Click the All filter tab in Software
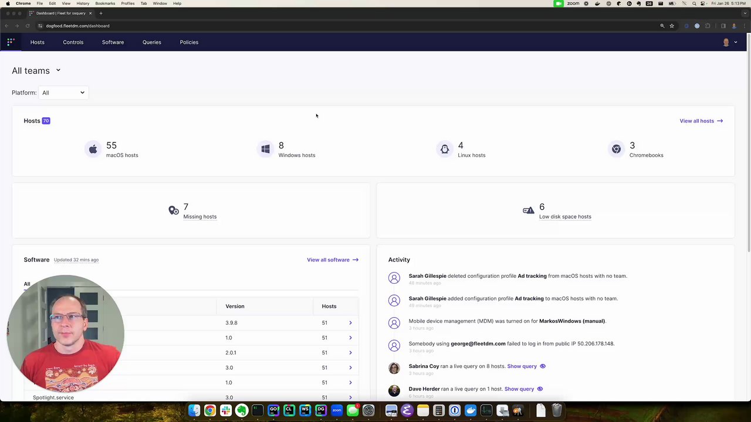 click(27, 284)
